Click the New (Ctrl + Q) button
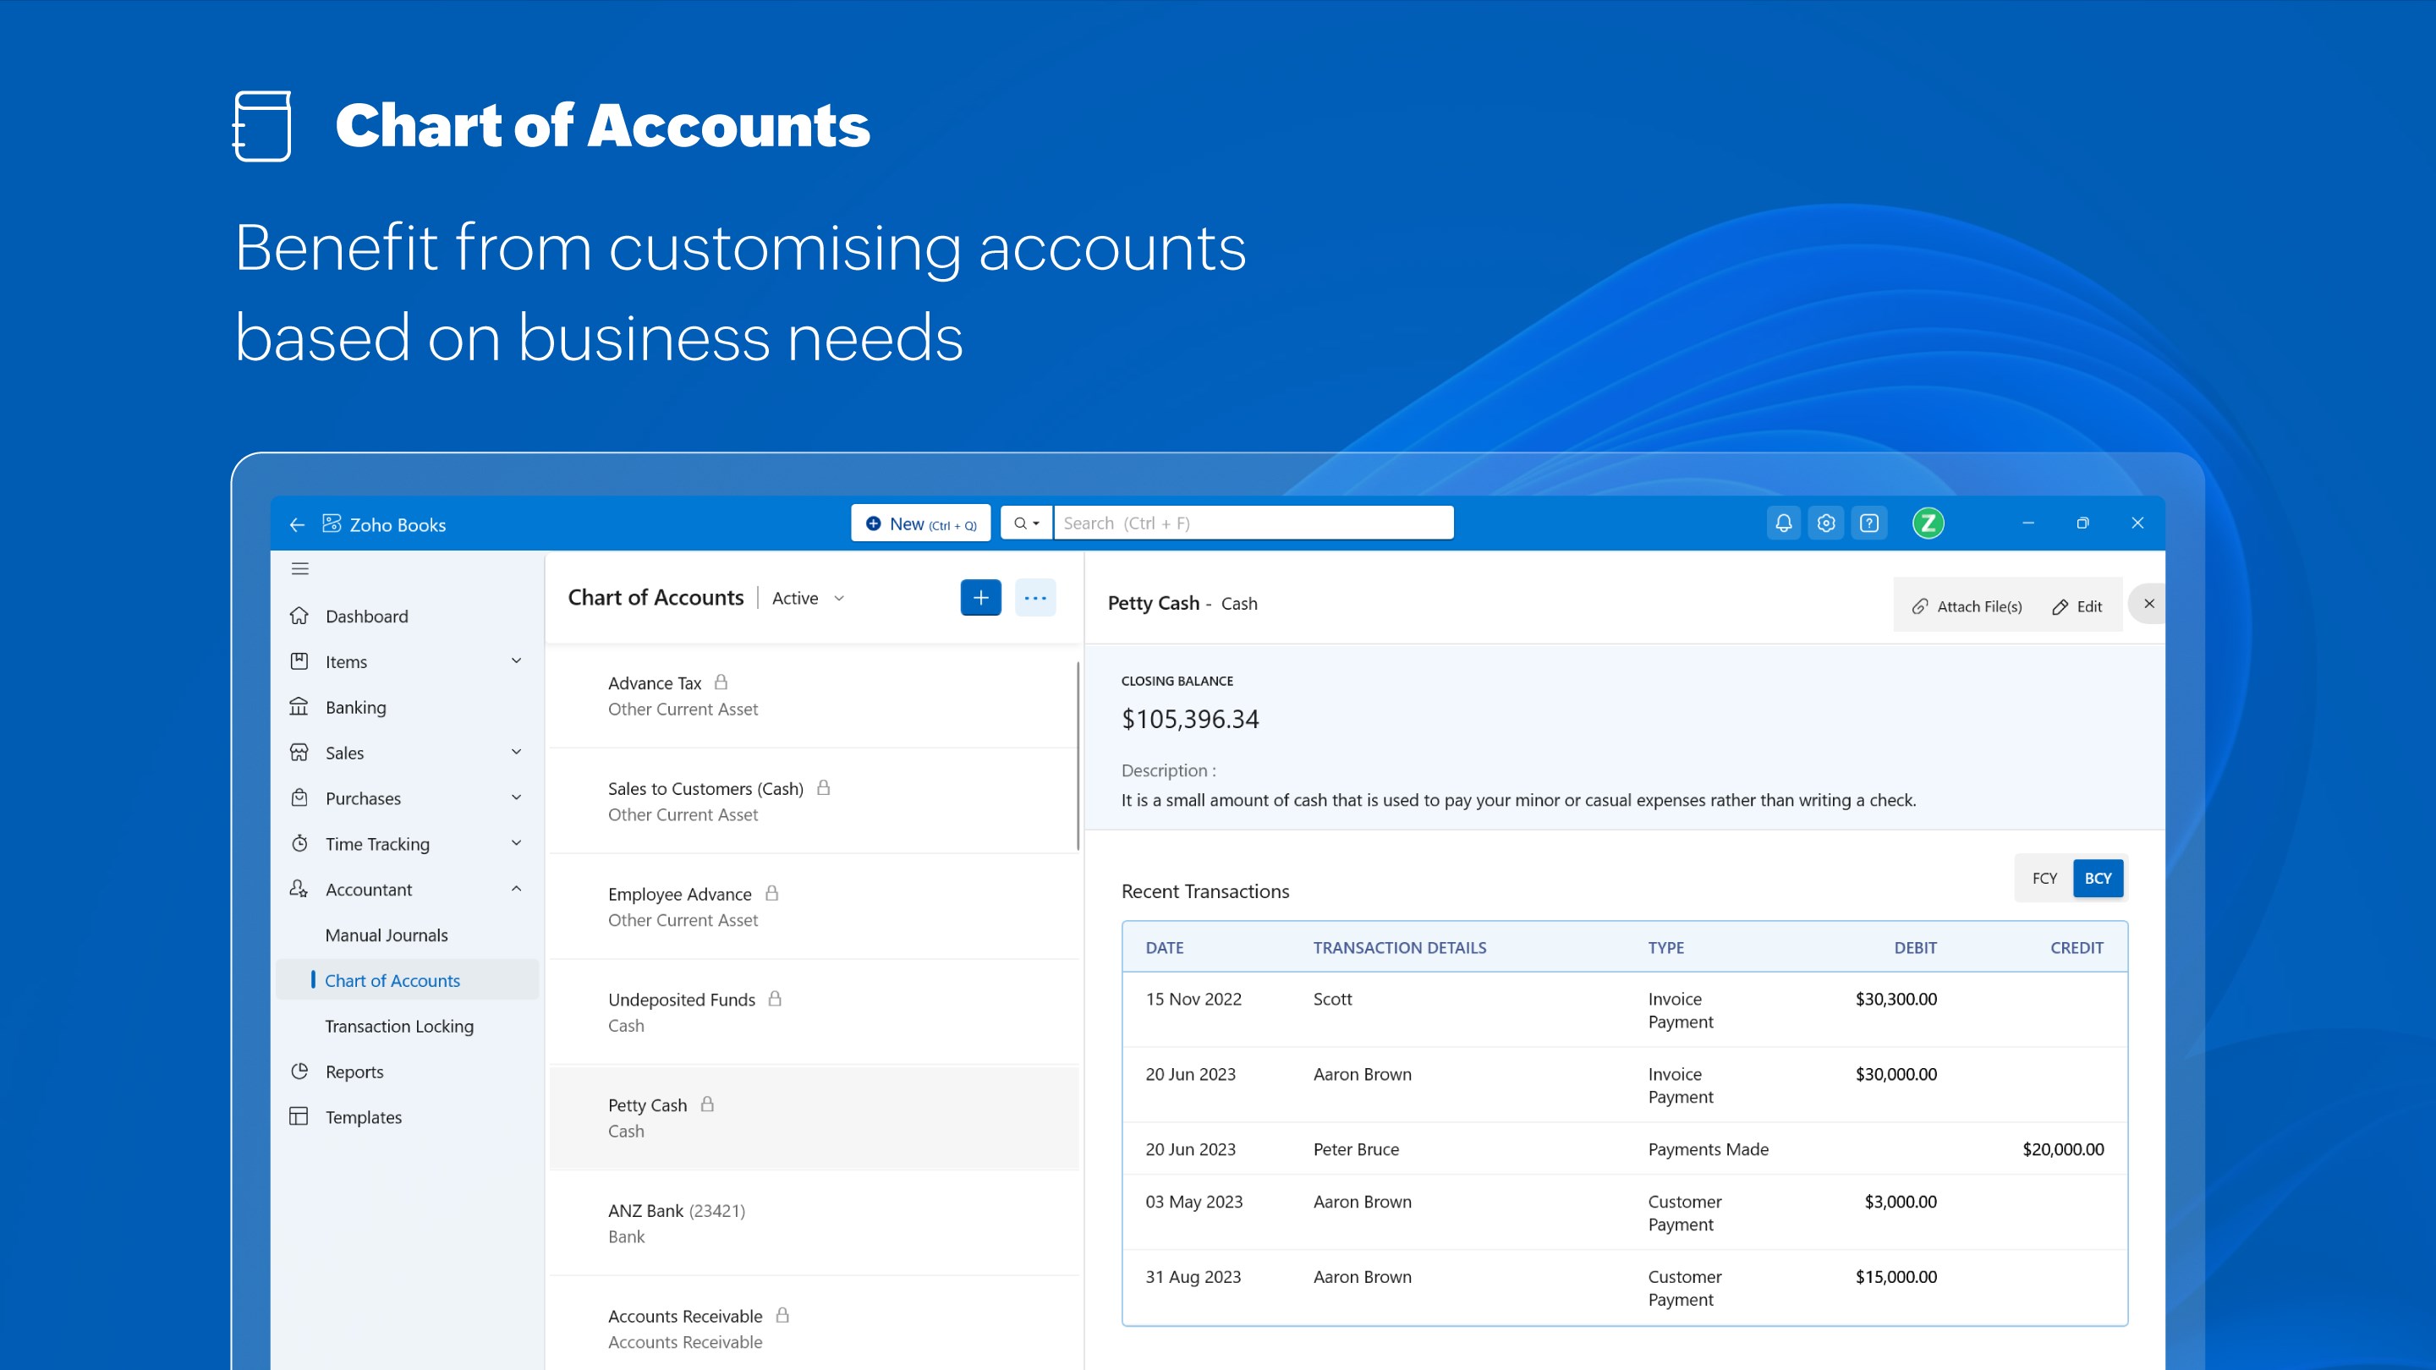This screenshot has height=1370, width=2436. [x=920, y=522]
